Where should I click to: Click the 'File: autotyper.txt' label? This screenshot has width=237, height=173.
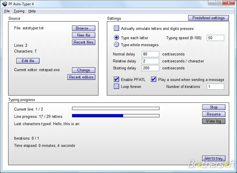(29, 28)
